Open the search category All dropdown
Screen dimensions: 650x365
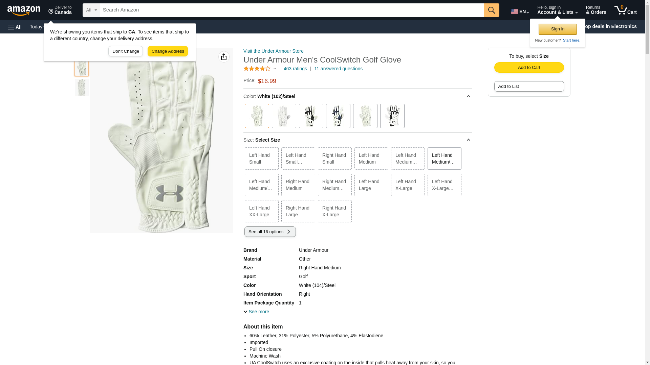(91, 10)
